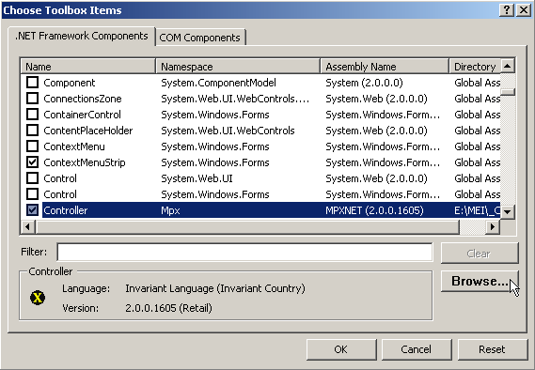The height and width of the screenshot is (370, 535).
Task: Click into the Filter text field
Action: click(244, 252)
